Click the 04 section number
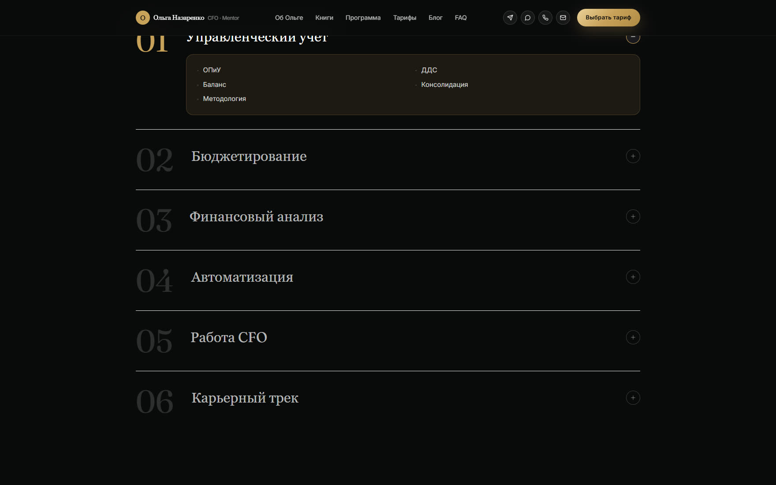Image resolution: width=776 pixels, height=485 pixels. pos(154,281)
